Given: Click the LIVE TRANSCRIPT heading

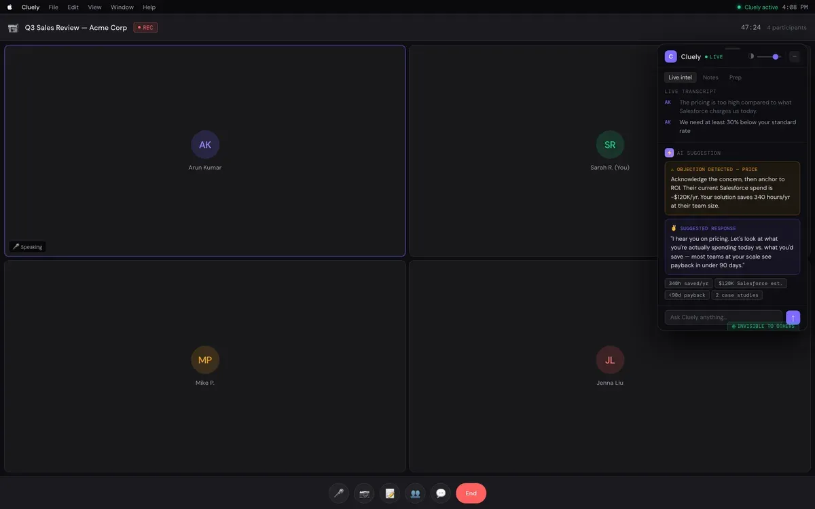Looking at the screenshot, I should click(691, 92).
